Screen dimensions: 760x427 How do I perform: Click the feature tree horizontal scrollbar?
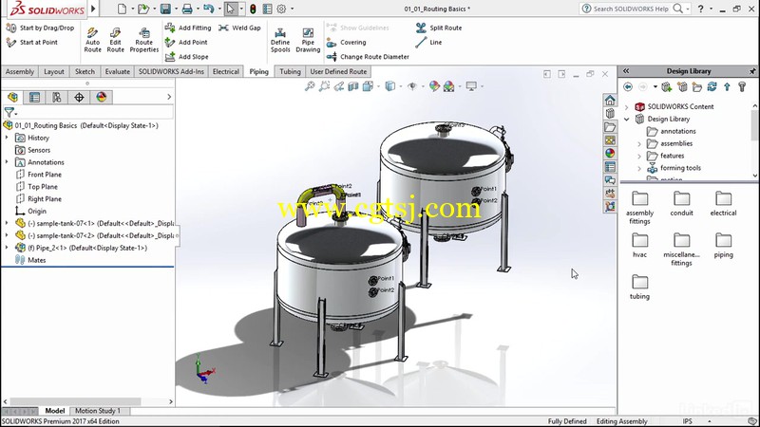[x=75, y=401]
